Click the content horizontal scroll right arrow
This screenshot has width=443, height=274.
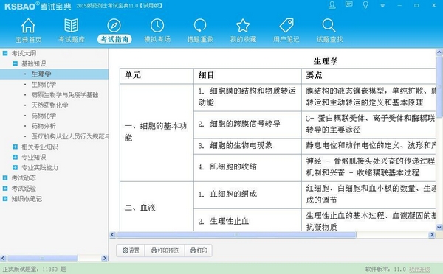click(431, 235)
